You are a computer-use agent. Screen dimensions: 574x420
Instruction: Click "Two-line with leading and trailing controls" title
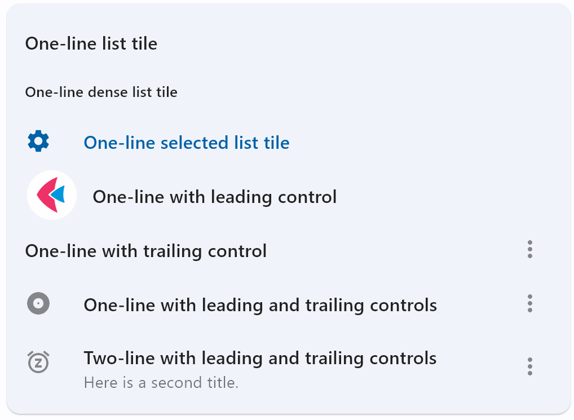pos(260,358)
